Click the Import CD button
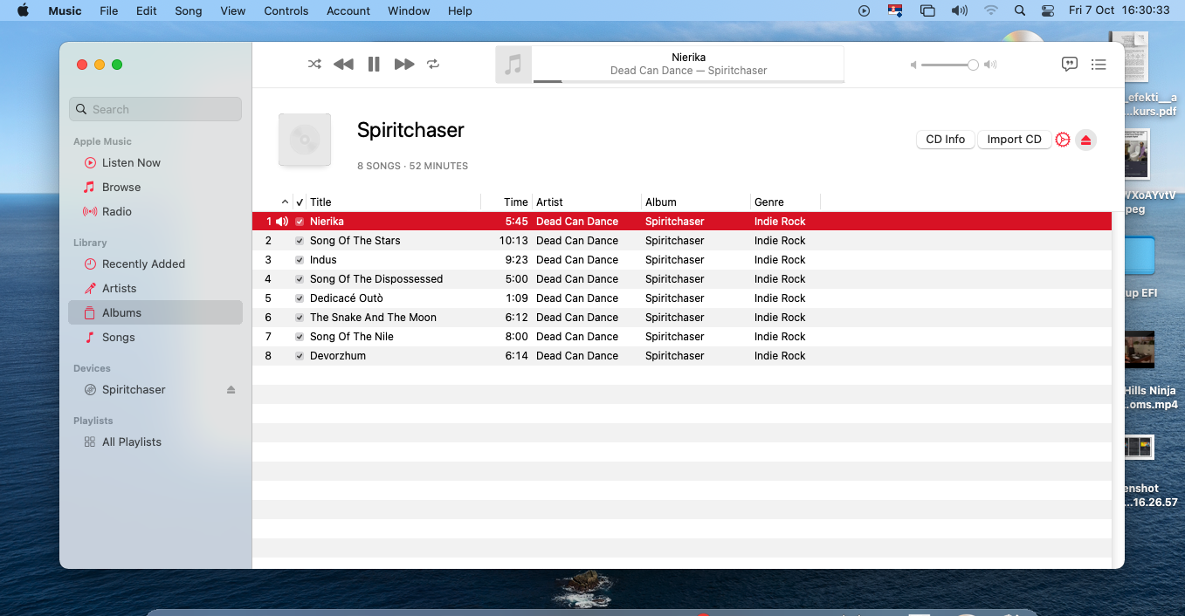1185x616 pixels. pos(1014,140)
